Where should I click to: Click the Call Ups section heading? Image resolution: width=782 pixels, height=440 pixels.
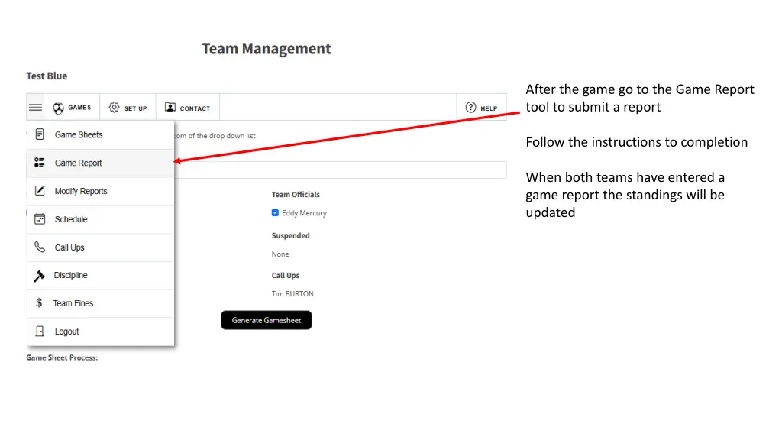[x=286, y=275]
